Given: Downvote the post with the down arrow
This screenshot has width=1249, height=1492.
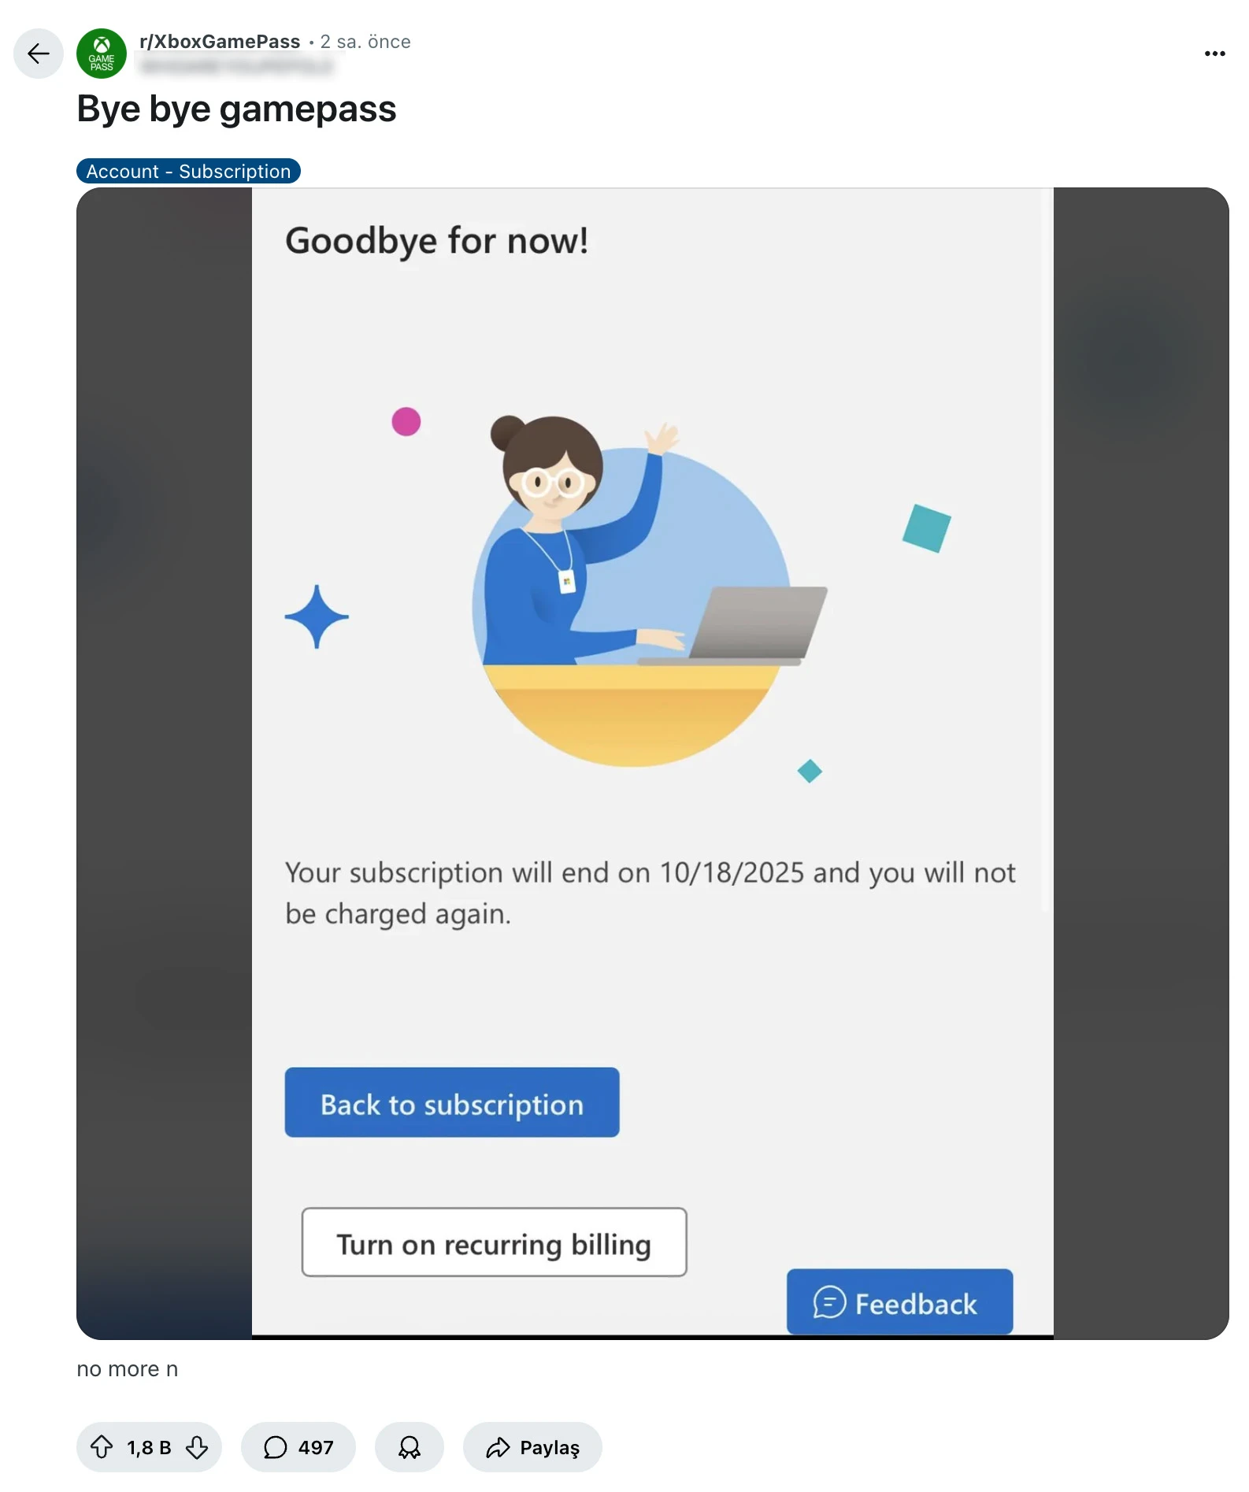Looking at the screenshot, I should click(x=197, y=1447).
